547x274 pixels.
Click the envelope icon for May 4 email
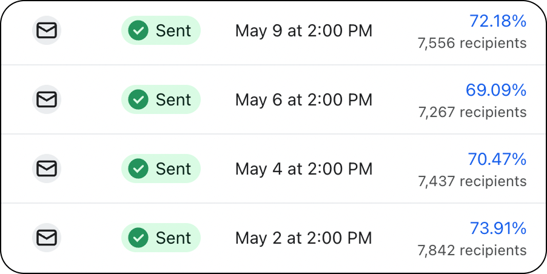coord(47,169)
